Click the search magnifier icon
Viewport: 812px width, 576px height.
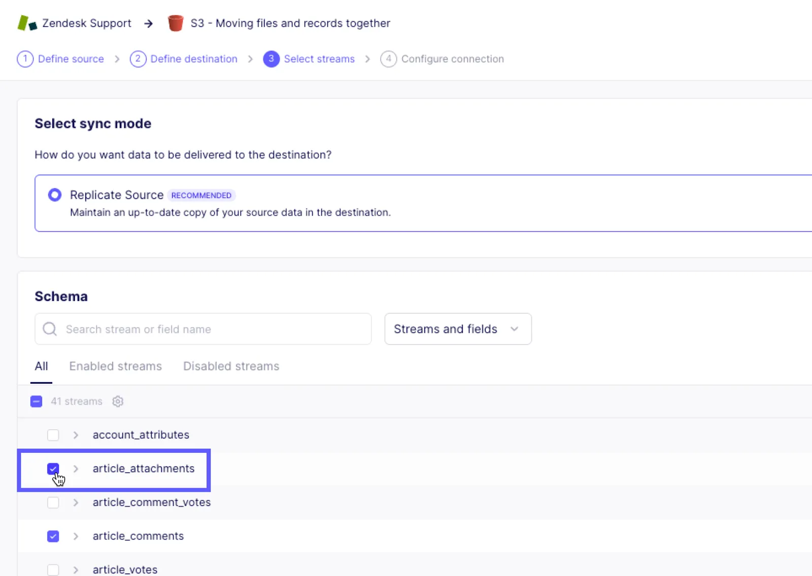[50, 329]
